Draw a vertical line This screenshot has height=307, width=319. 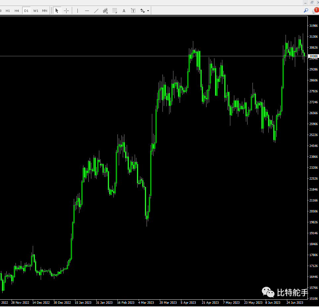pyautogui.click(x=77, y=11)
